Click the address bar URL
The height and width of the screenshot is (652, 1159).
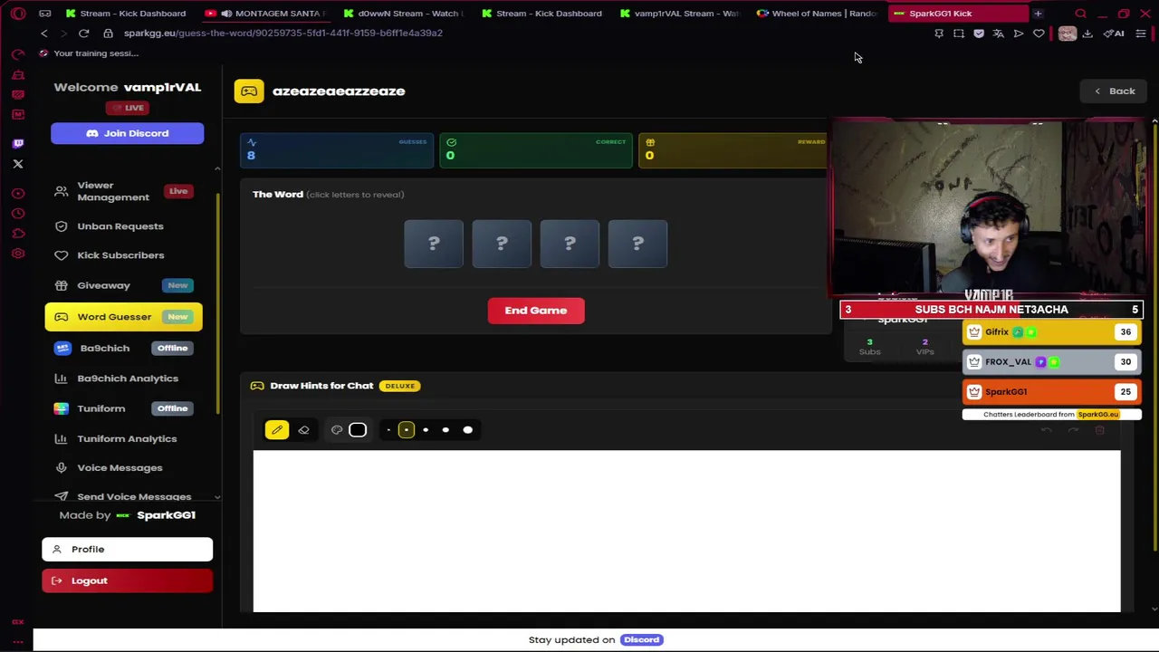(283, 34)
